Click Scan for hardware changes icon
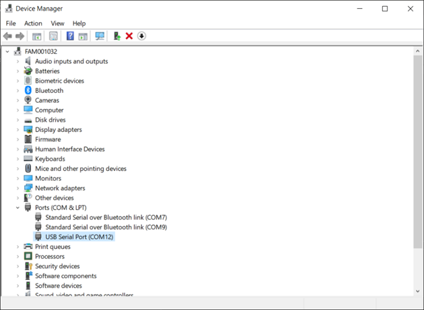This screenshot has height=310, width=424. click(100, 36)
